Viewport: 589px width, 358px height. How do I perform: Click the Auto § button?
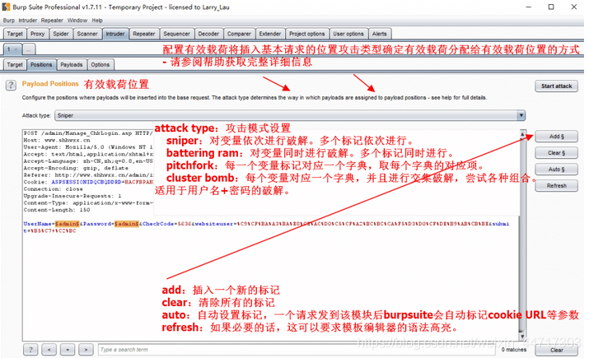click(556, 170)
